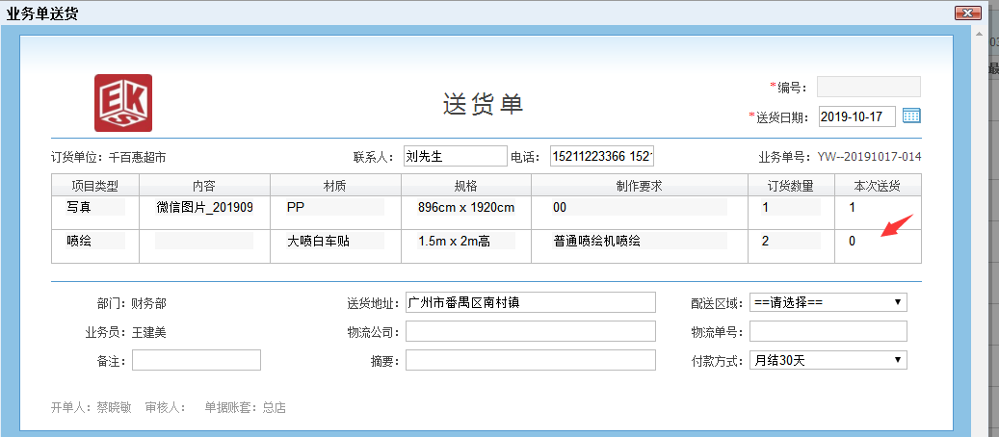999x437 pixels.
Task: Click the 备注 remarks field
Action: click(197, 360)
